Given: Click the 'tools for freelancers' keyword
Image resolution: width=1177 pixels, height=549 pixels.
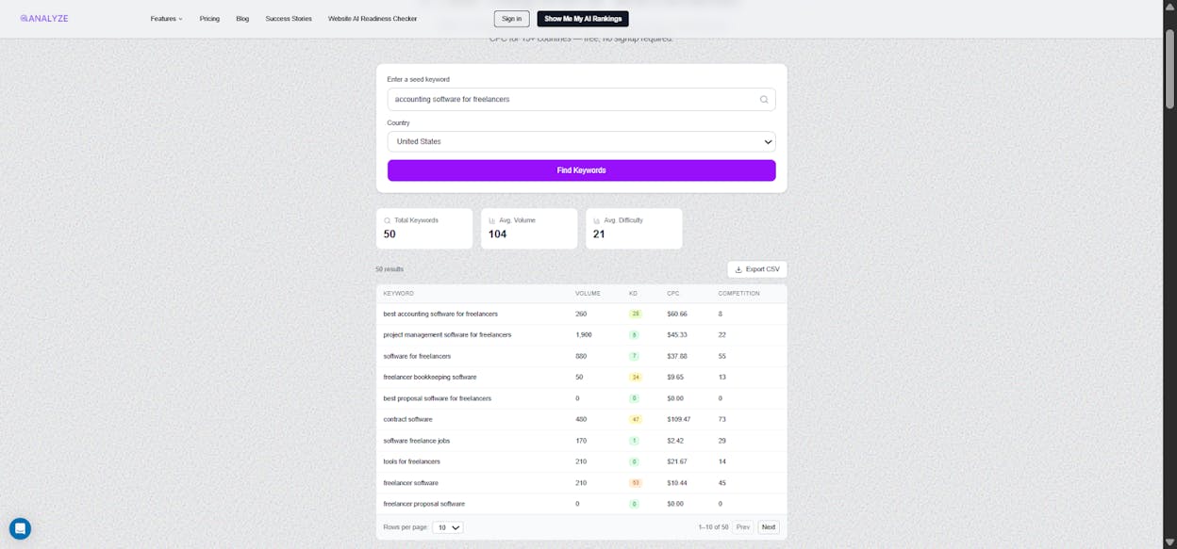Looking at the screenshot, I should click(411, 461).
